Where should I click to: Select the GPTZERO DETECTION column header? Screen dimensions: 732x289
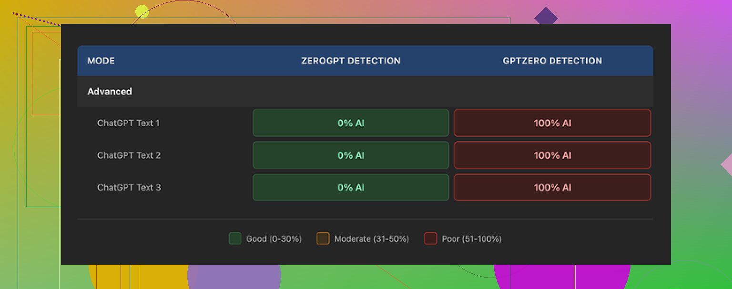coord(552,61)
